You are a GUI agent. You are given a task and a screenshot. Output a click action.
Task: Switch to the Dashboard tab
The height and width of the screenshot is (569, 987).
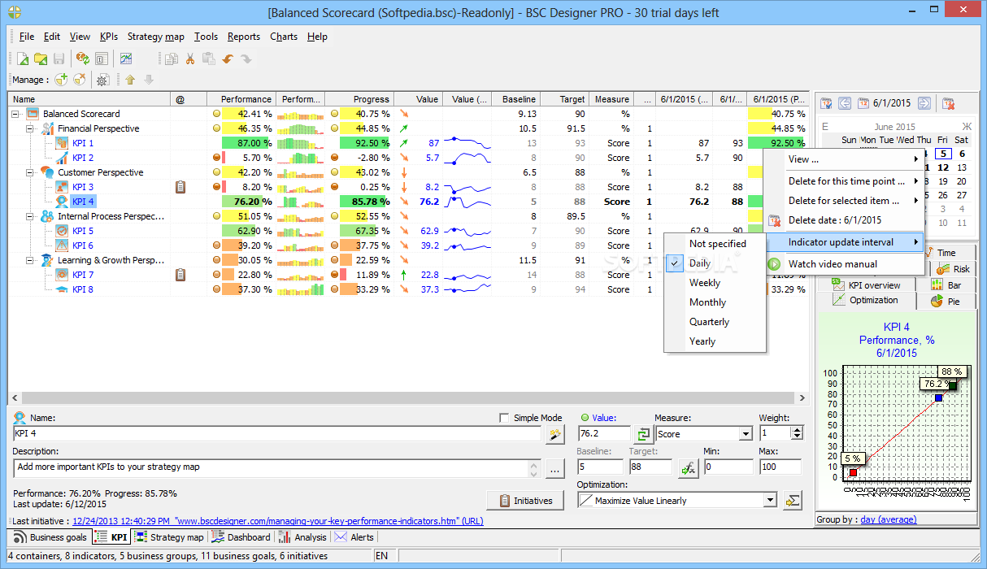[241, 537]
